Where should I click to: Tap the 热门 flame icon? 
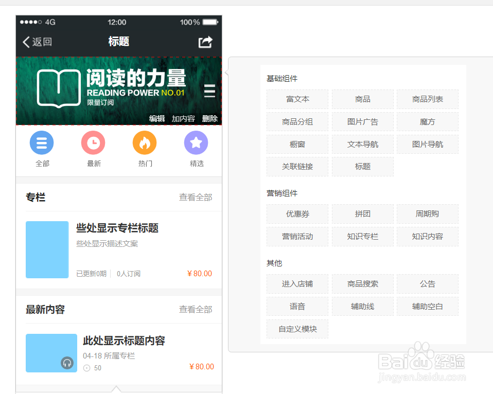(145, 143)
